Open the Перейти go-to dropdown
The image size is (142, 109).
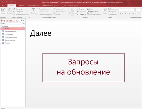113,12
